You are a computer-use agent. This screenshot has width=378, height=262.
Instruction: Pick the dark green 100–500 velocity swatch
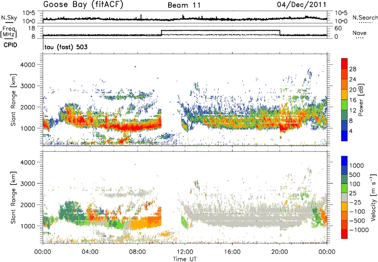pos(344,179)
